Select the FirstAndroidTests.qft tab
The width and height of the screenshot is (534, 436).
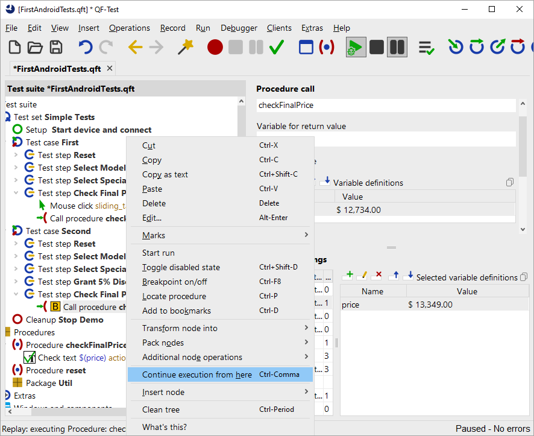(x=57, y=69)
